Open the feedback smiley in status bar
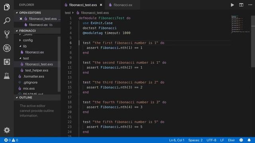 [x=241, y=140]
